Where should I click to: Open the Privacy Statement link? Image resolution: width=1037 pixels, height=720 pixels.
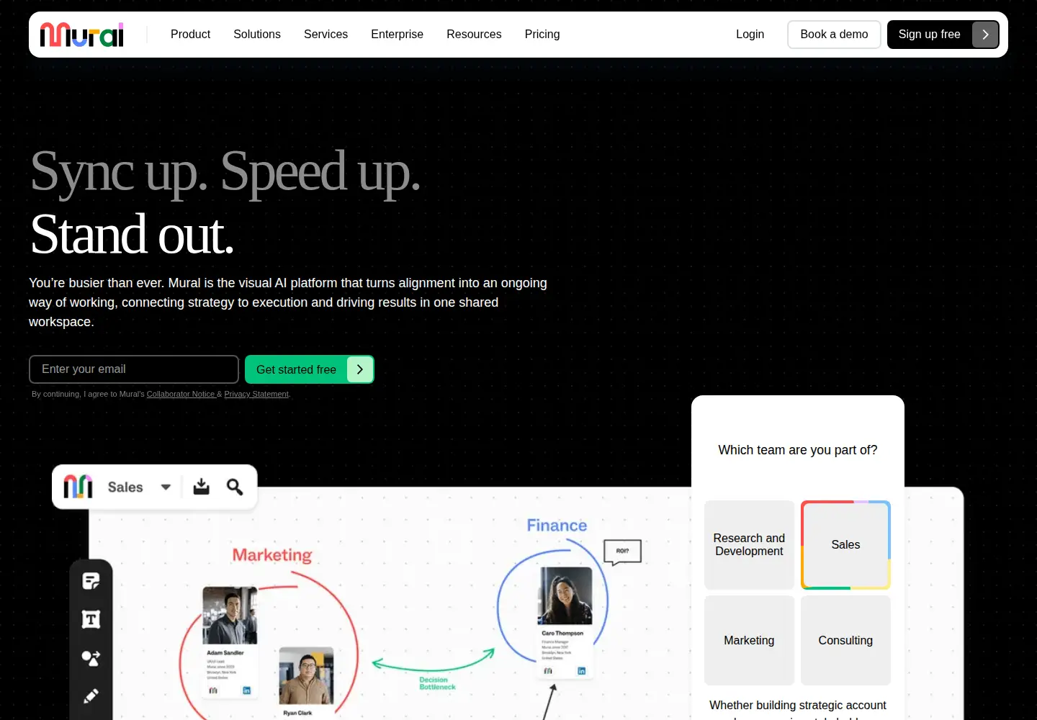256,394
